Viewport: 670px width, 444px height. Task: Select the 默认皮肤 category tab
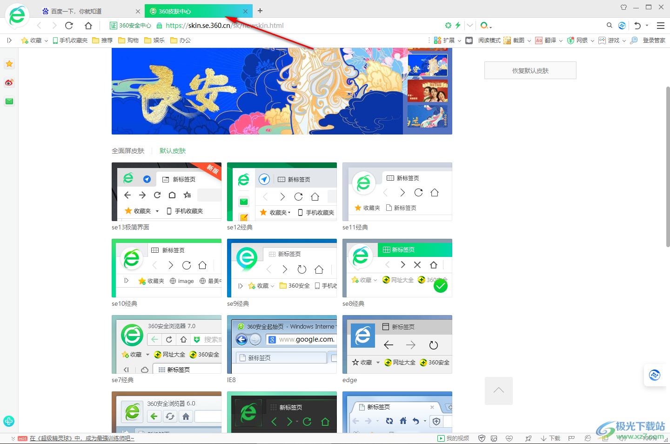coord(173,151)
